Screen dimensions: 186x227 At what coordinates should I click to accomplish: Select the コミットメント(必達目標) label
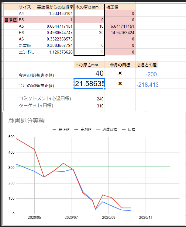point(45,99)
